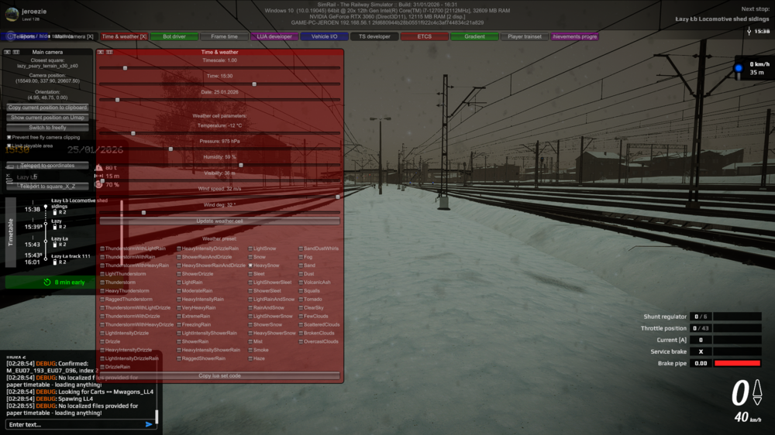Click the brake percentage icon showing 70 %
This screenshot has height=435, width=775.
(x=99, y=185)
